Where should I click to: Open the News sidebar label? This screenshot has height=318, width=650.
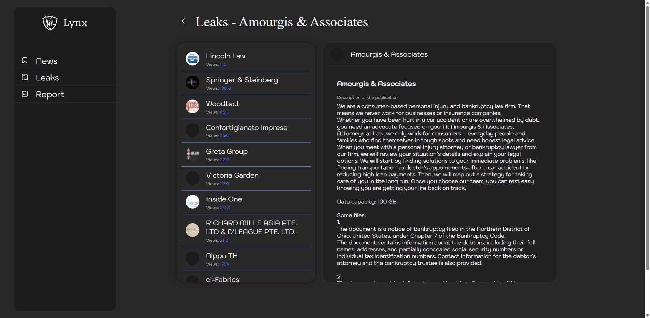click(x=46, y=61)
